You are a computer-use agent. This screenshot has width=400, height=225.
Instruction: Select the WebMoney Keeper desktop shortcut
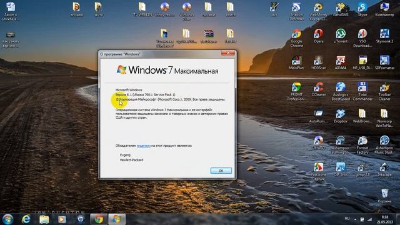[x=318, y=12]
